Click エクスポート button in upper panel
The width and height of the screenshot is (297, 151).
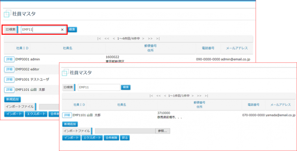click(36, 114)
